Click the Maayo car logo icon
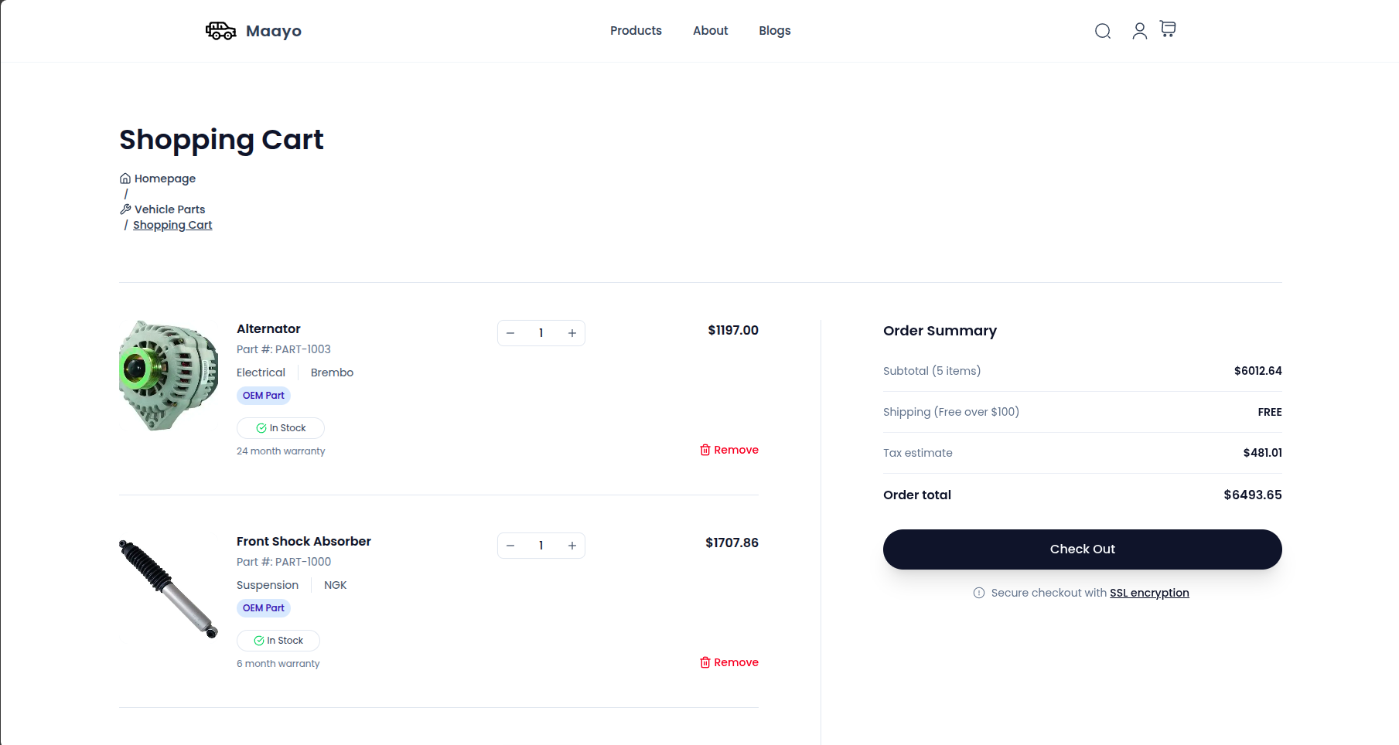Image resolution: width=1399 pixels, height=745 pixels. (220, 31)
